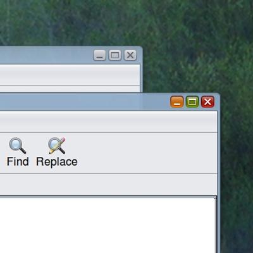
Task: Focus the background window via its title bar
Action: click(x=46, y=55)
